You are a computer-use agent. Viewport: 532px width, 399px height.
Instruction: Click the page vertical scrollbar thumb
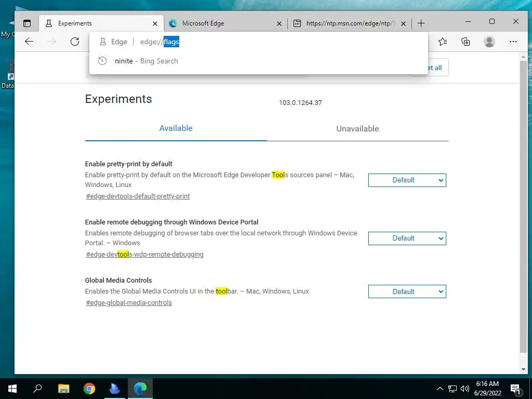click(x=523, y=207)
